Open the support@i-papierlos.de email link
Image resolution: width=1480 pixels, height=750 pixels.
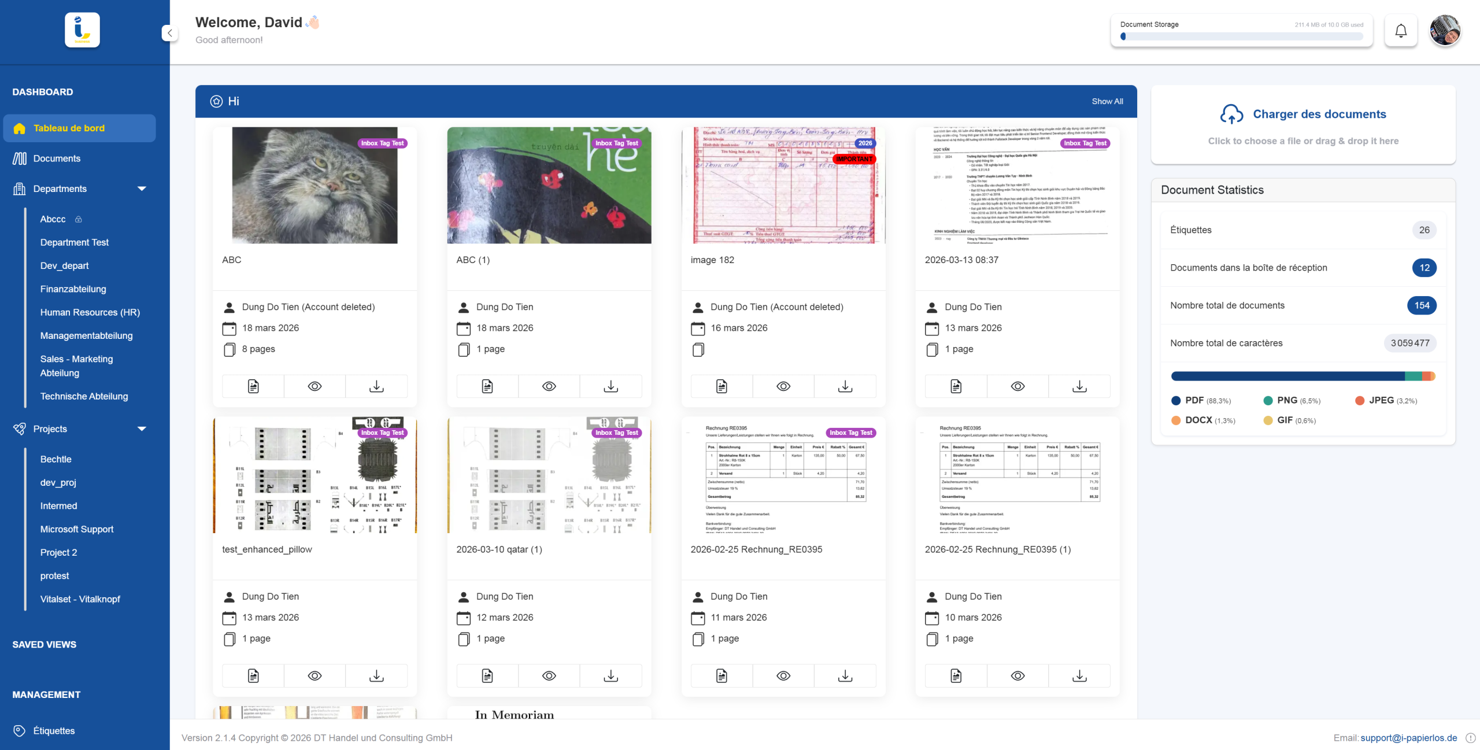[1408, 738]
